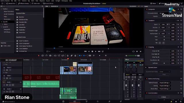The width and height of the screenshot is (184, 103).
Task: Select the Blade Edit Mode tool
Action: 50,56
